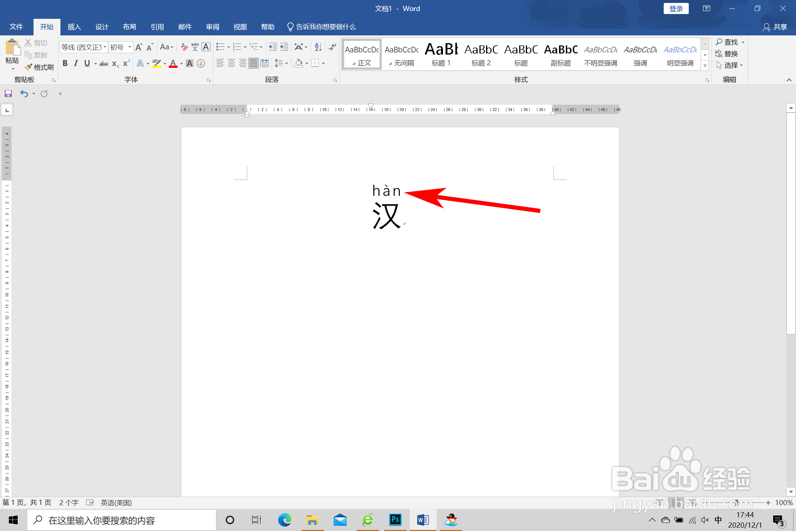
Task: Launch Microsoft Edge from taskbar
Action: (284, 520)
